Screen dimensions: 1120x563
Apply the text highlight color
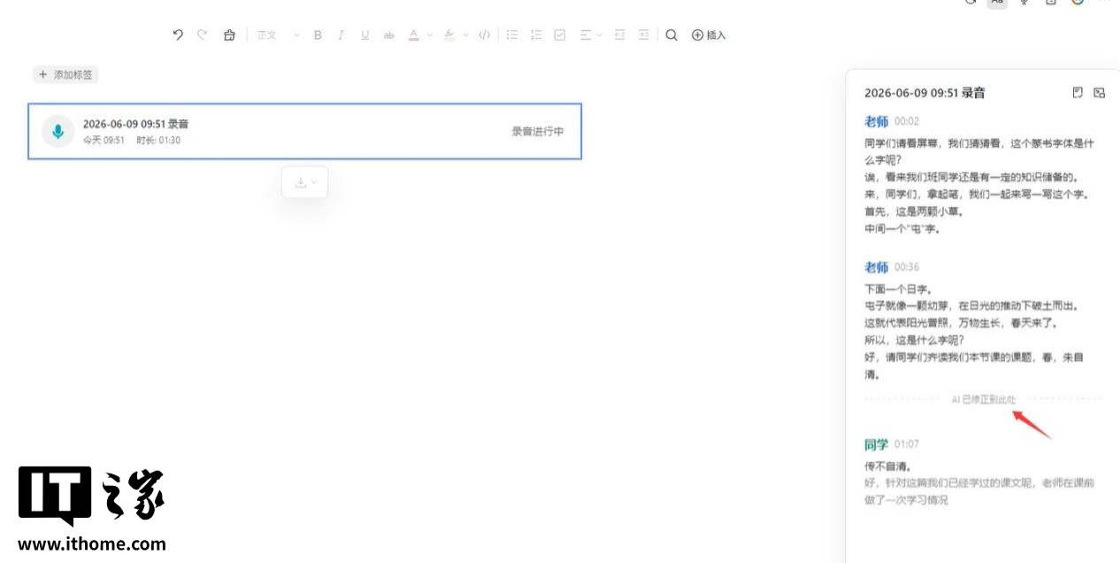pyautogui.click(x=449, y=35)
